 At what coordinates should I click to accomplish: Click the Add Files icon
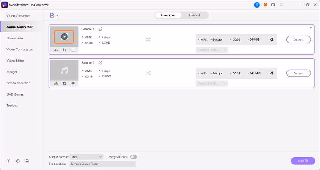(52, 15)
